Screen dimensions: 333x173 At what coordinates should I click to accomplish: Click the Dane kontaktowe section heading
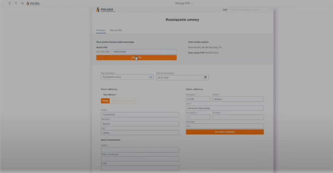tap(110, 140)
